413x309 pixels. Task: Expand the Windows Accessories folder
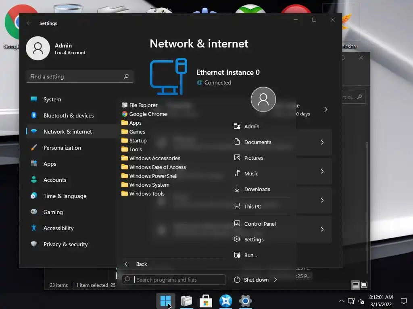point(151,158)
